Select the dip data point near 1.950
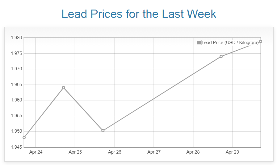 click(103, 131)
